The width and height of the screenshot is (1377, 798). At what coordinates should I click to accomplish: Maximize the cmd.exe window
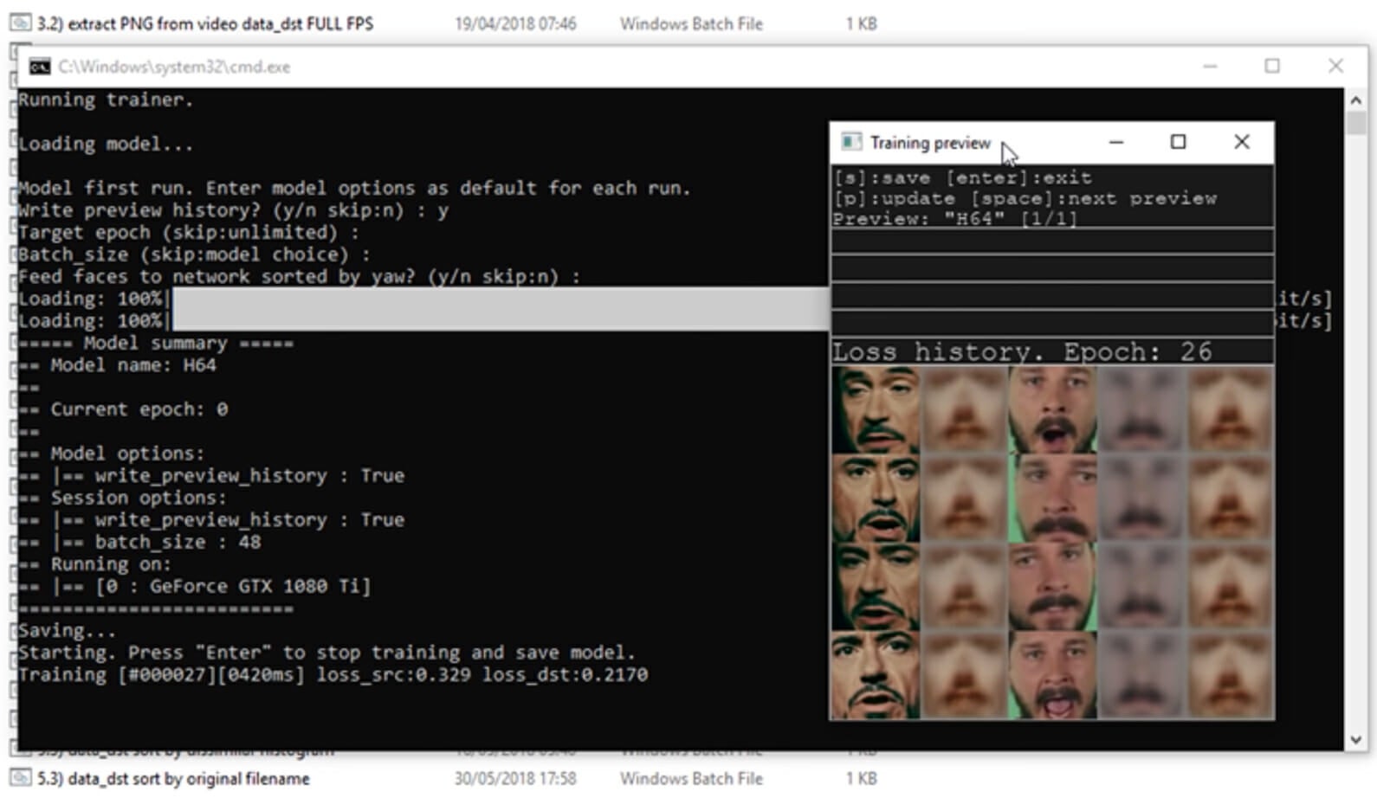point(1272,66)
